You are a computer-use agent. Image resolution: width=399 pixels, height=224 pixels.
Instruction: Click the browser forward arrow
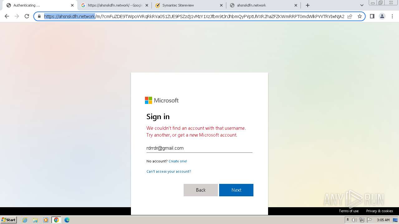[x=17, y=16]
